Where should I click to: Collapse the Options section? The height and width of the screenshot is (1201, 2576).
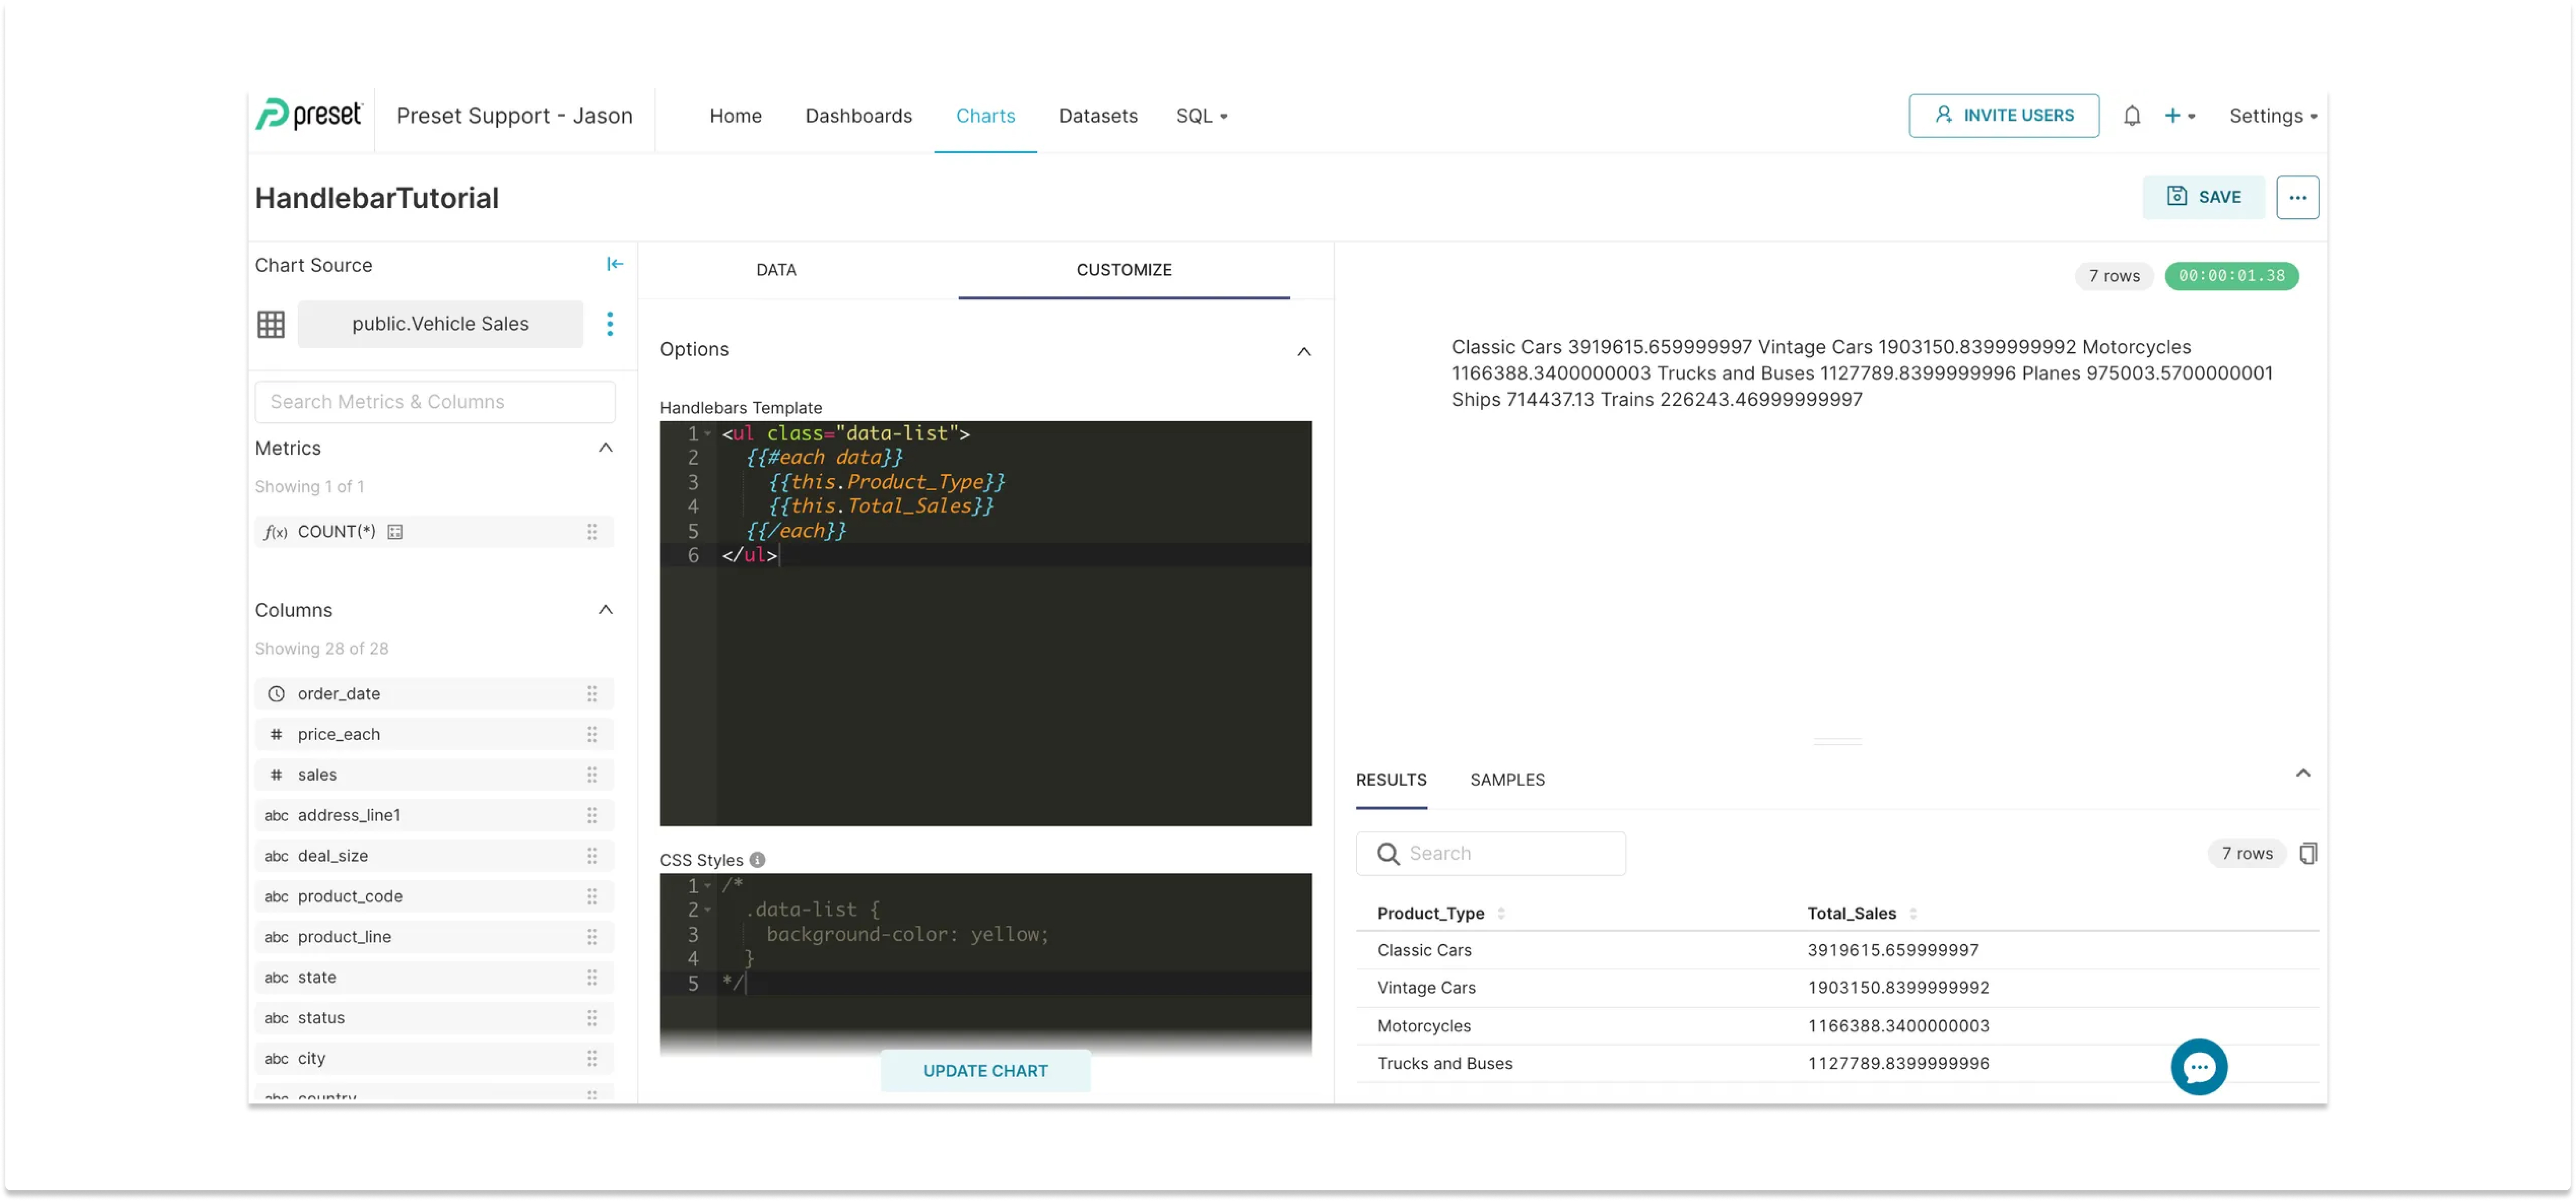pyautogui.click(x=1303, y=351)
